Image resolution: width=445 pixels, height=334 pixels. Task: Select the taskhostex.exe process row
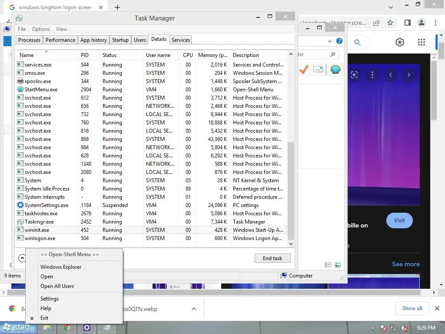coord(152,213)
